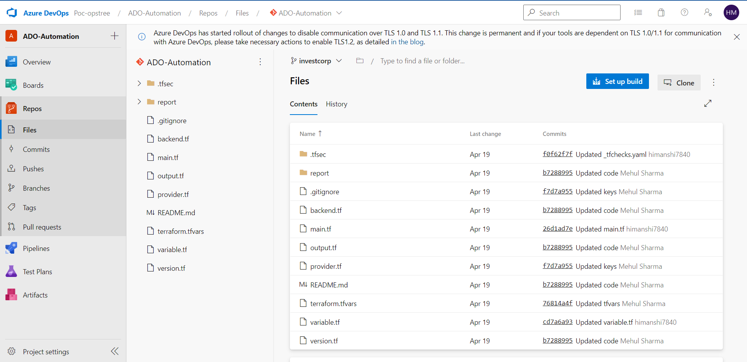Open the investcorp branch selector dropdown
The width and height of the screenshot is (747, 362).
(x=316, y=61)
